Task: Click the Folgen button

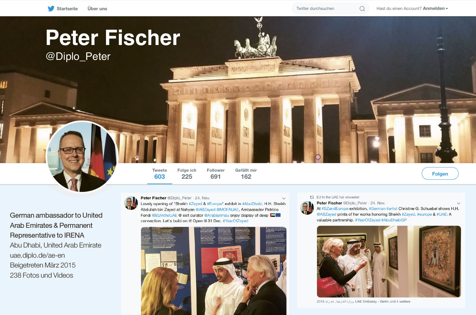Action: click(x=440, y=174)
